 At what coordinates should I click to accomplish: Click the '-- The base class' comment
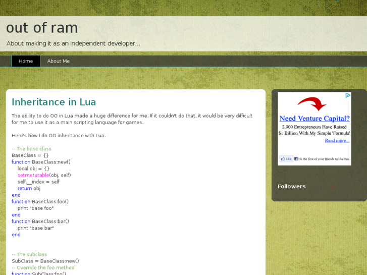coord(31,149)
